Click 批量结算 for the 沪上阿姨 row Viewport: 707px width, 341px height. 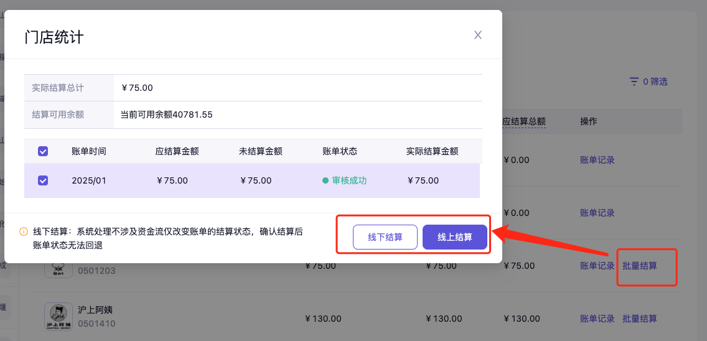click(x=639, y=319)
